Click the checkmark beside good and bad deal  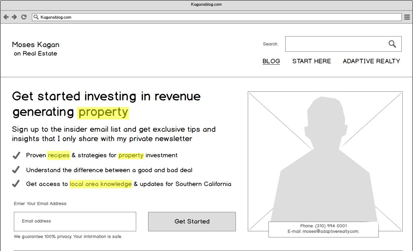click(16, 170)
